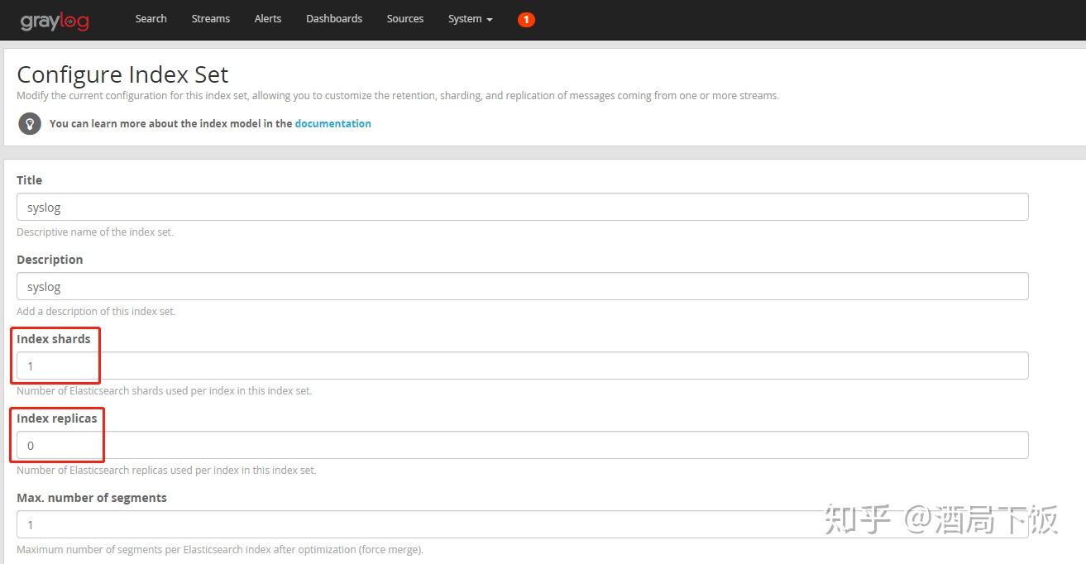Click the System menu caret arrow
The width and height of the screenshot is (1086, 564).
(489, 19)
